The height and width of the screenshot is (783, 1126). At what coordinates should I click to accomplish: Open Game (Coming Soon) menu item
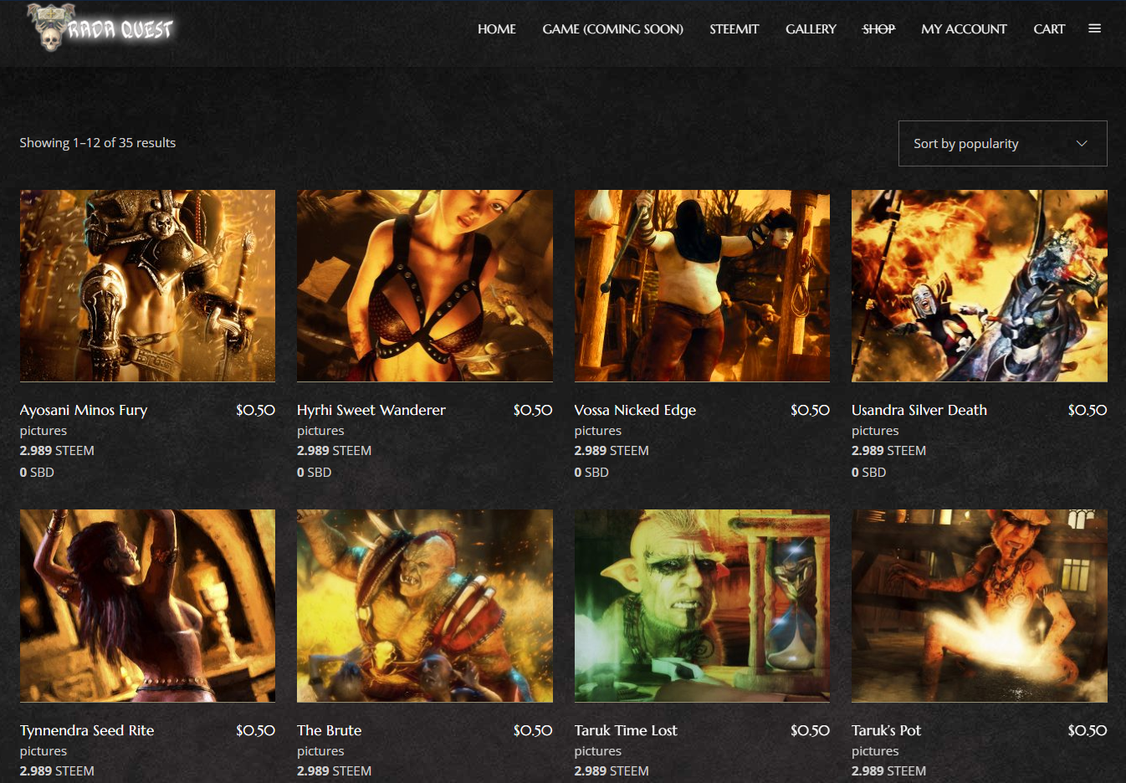coord(612,29)
